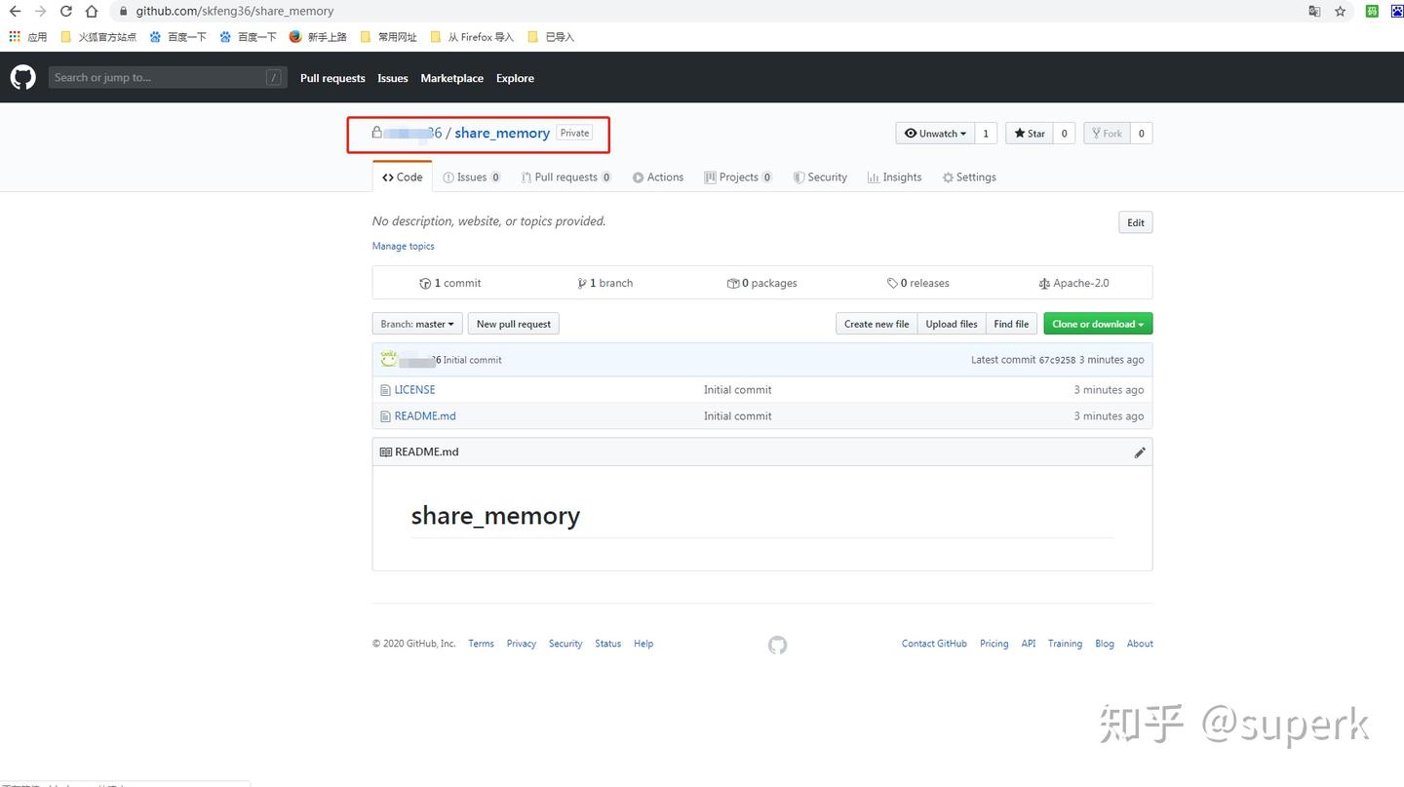Screen dimensions: 1404x787
Task: Switch to the Issues tab
Action: 471,177
